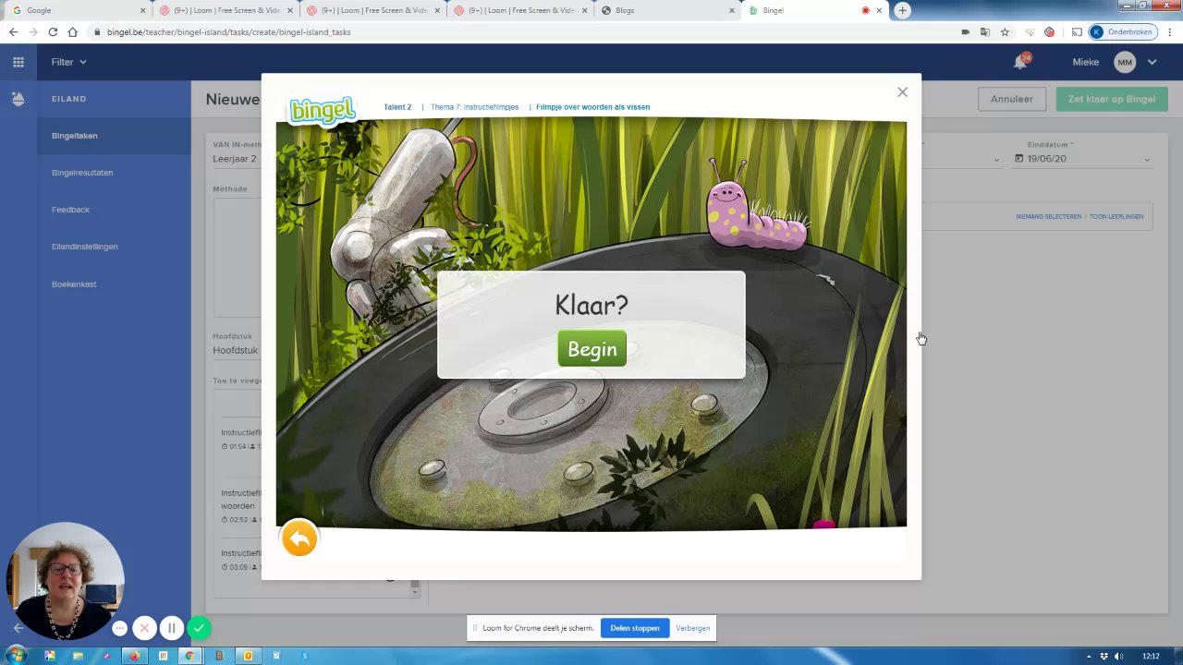Open Eilandinstellingen in the sidebar

click(x=85, y=247)
